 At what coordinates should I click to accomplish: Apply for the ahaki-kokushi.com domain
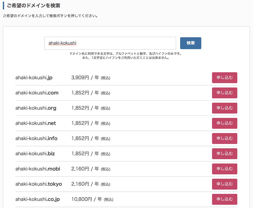tap(224, 93)
